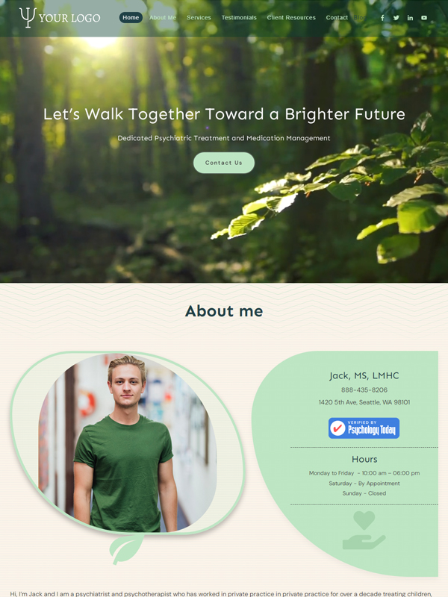Image resolution: width=448 pixels, height=597 pixels.
Task: Click the Seattle address link
Action: [x=364, y=402]
